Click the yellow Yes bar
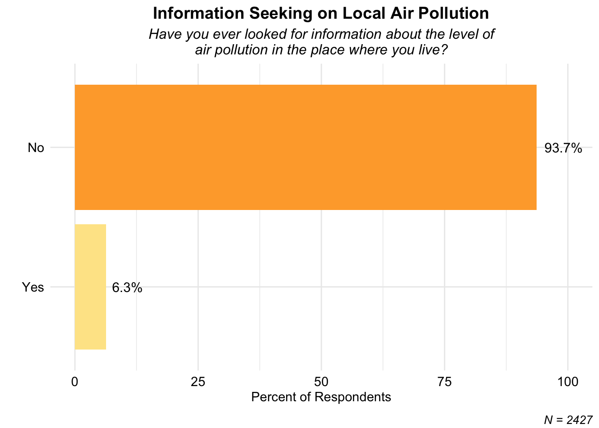Image resolution: width=599 pixels, height=428 pixels. coord(90,287)
